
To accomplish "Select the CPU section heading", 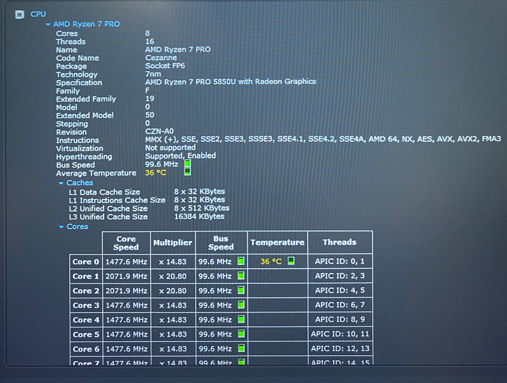I will 38,14.
